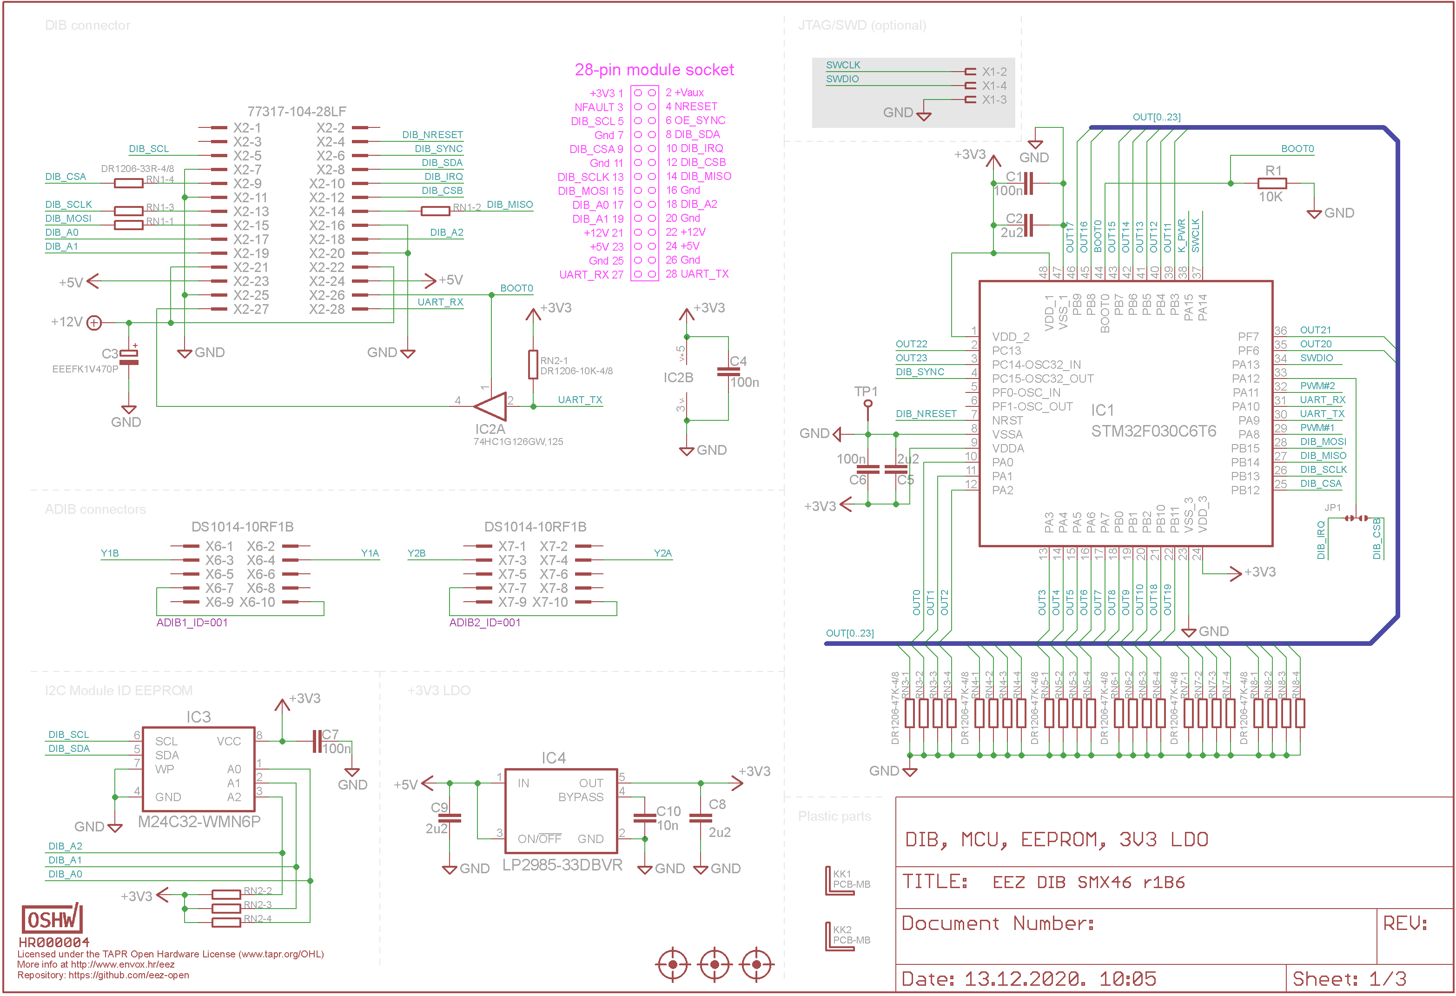Click the IC4 LP2985-33DBVR regulator body
The width and height of the screenshot is (1456, 996).
click(562, 811)
